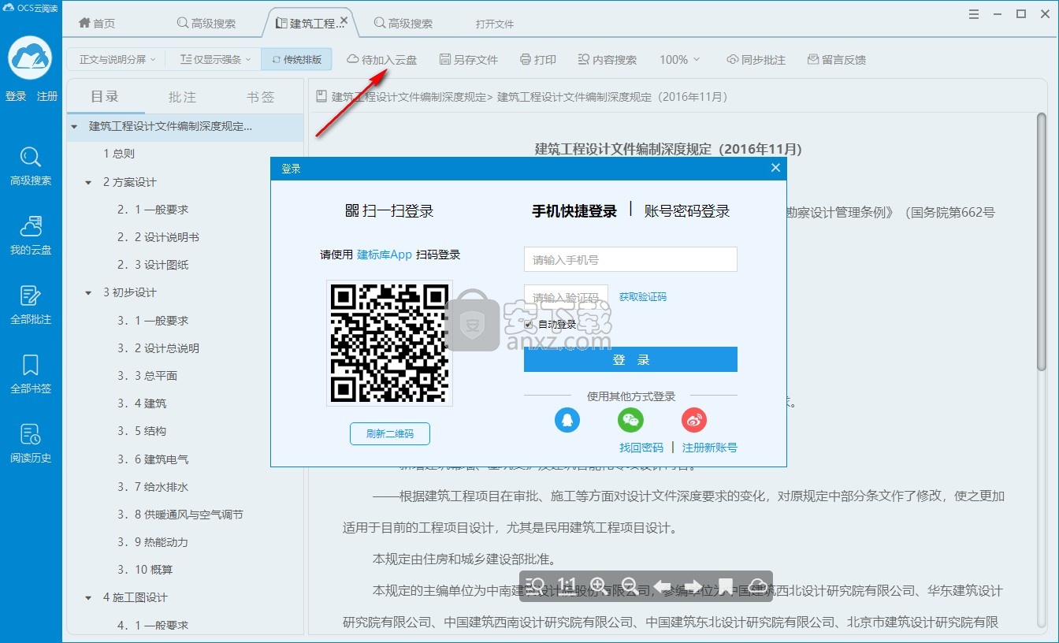Click the 建标库App link
This screenshot has height=643, width=1059.
385,255
